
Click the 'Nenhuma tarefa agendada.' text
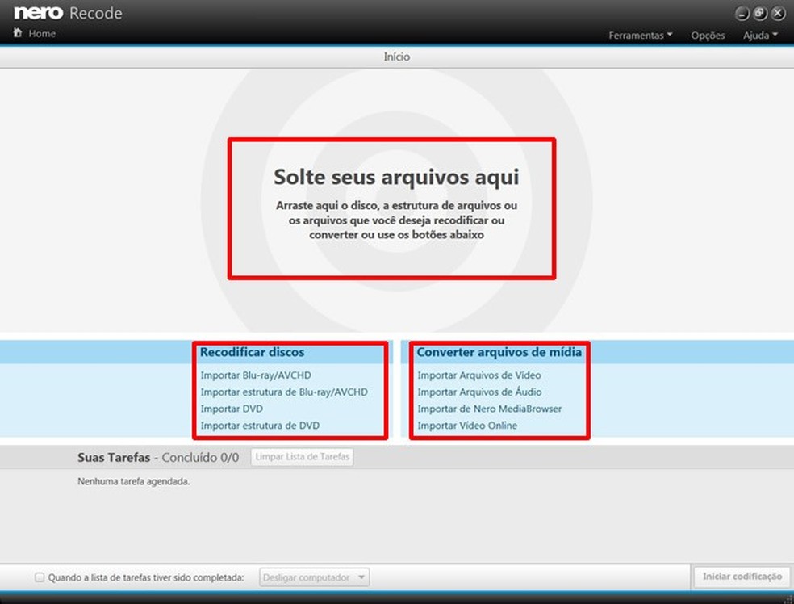pyautogui.click(x=134, y=481)
